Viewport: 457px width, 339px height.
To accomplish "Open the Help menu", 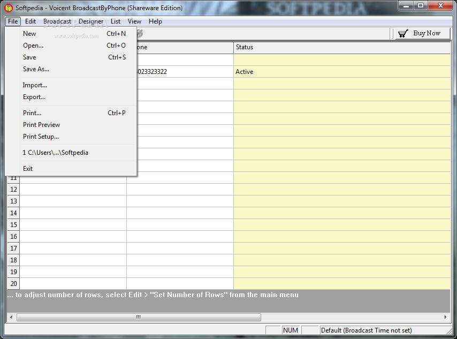I will point(155,21).
